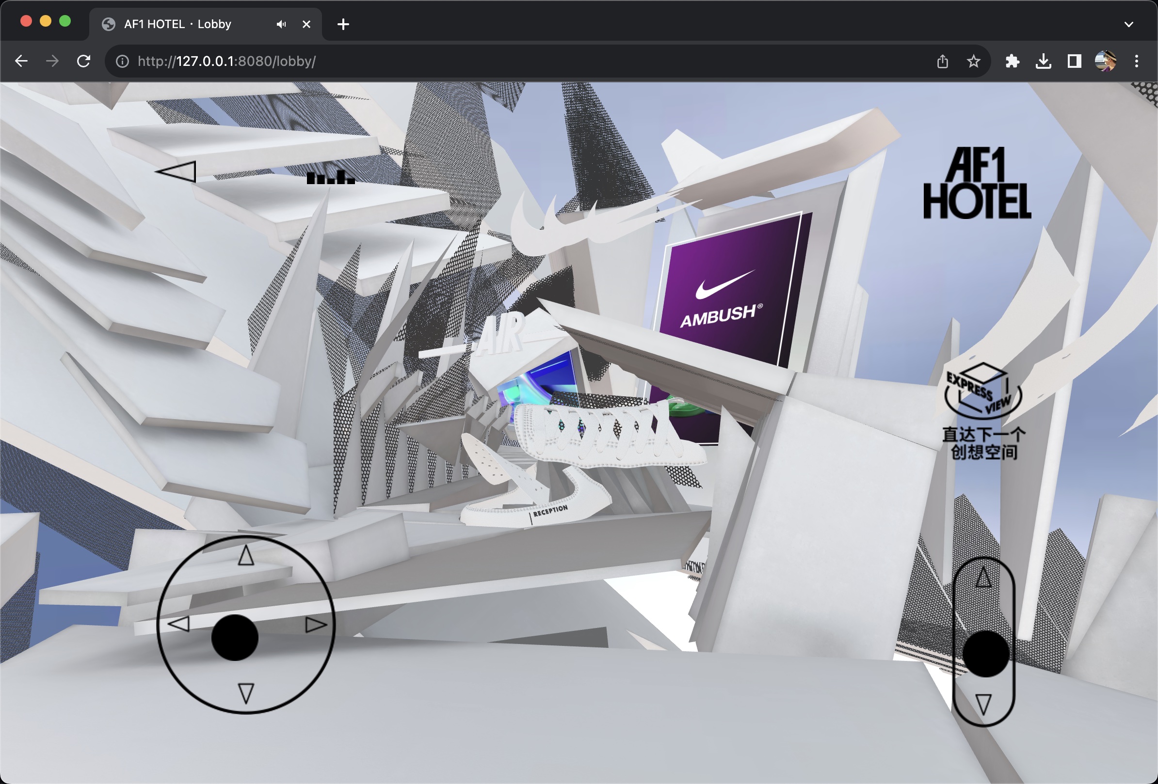The width and height of the screenshot is (1158, 784).
Task: Mute the tab audio speaker icon
Action: click(x=282, y=24)
